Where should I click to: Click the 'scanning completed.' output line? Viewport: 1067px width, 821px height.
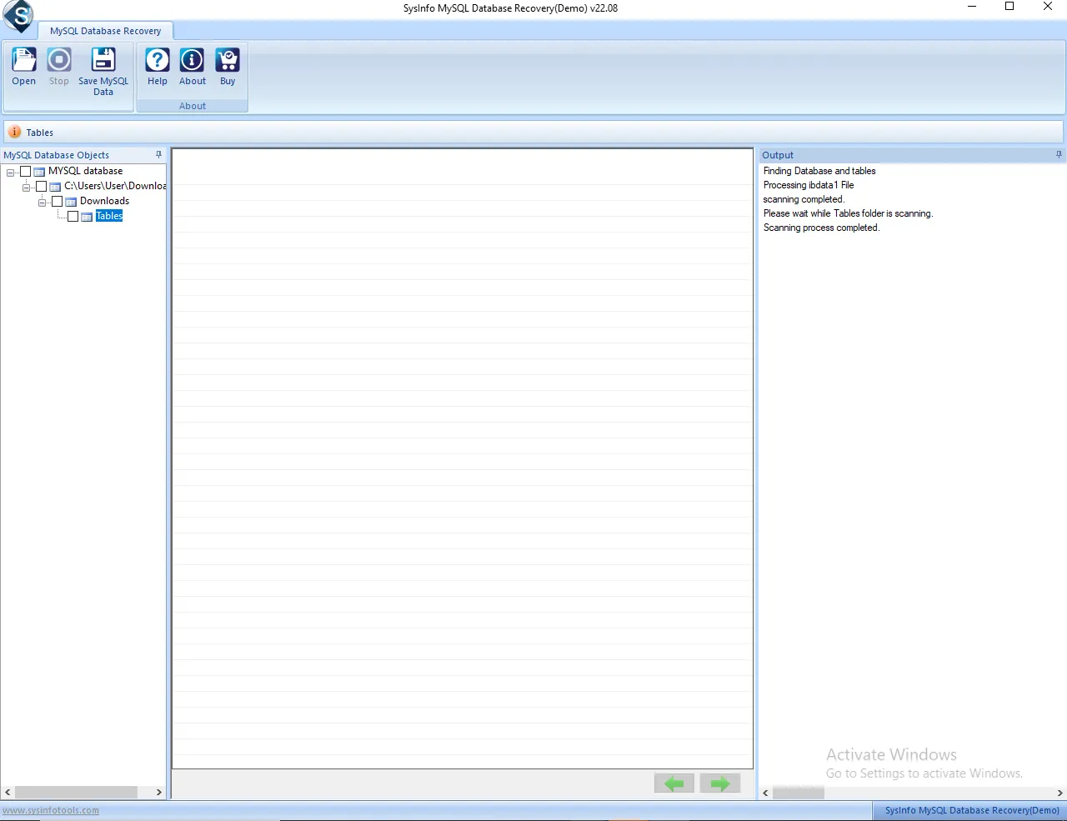(804, 199)
